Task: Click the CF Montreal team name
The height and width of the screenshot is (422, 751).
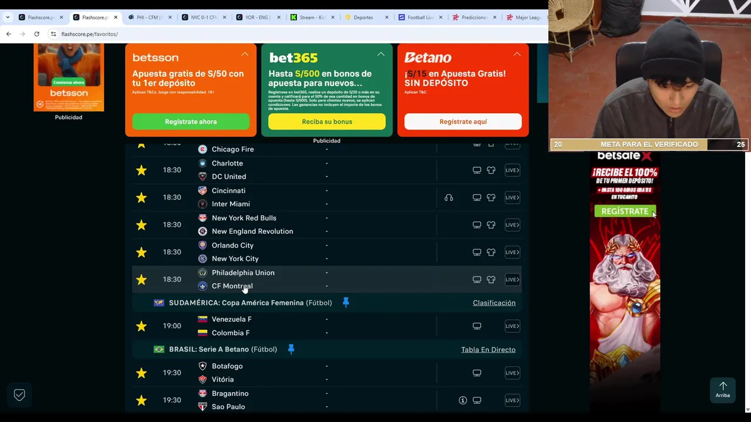Action: point(232,286)
